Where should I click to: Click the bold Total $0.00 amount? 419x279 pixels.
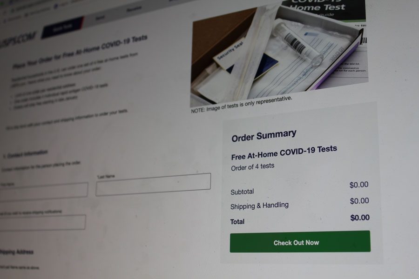tap(360, 218)
